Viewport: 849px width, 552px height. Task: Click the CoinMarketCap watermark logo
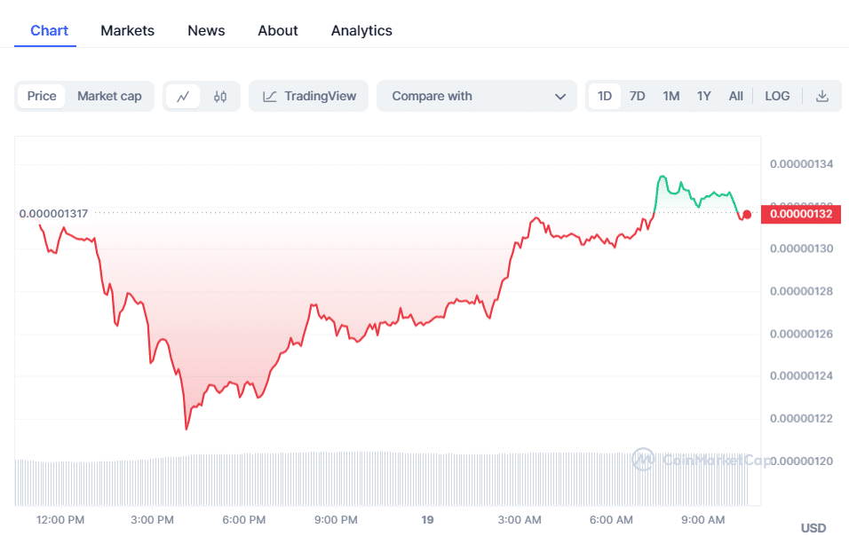click(x=643, y=459)
